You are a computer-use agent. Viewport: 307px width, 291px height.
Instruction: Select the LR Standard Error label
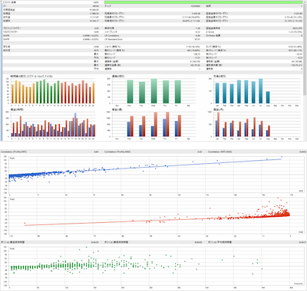[x=114, y=40]
